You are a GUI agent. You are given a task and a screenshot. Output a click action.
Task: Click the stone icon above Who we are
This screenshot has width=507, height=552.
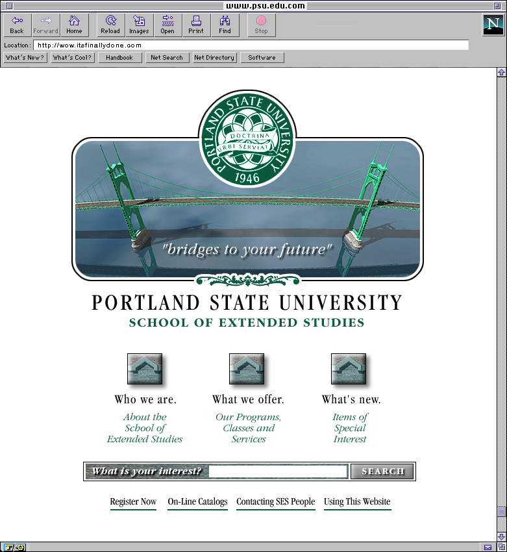click(145, 369)
